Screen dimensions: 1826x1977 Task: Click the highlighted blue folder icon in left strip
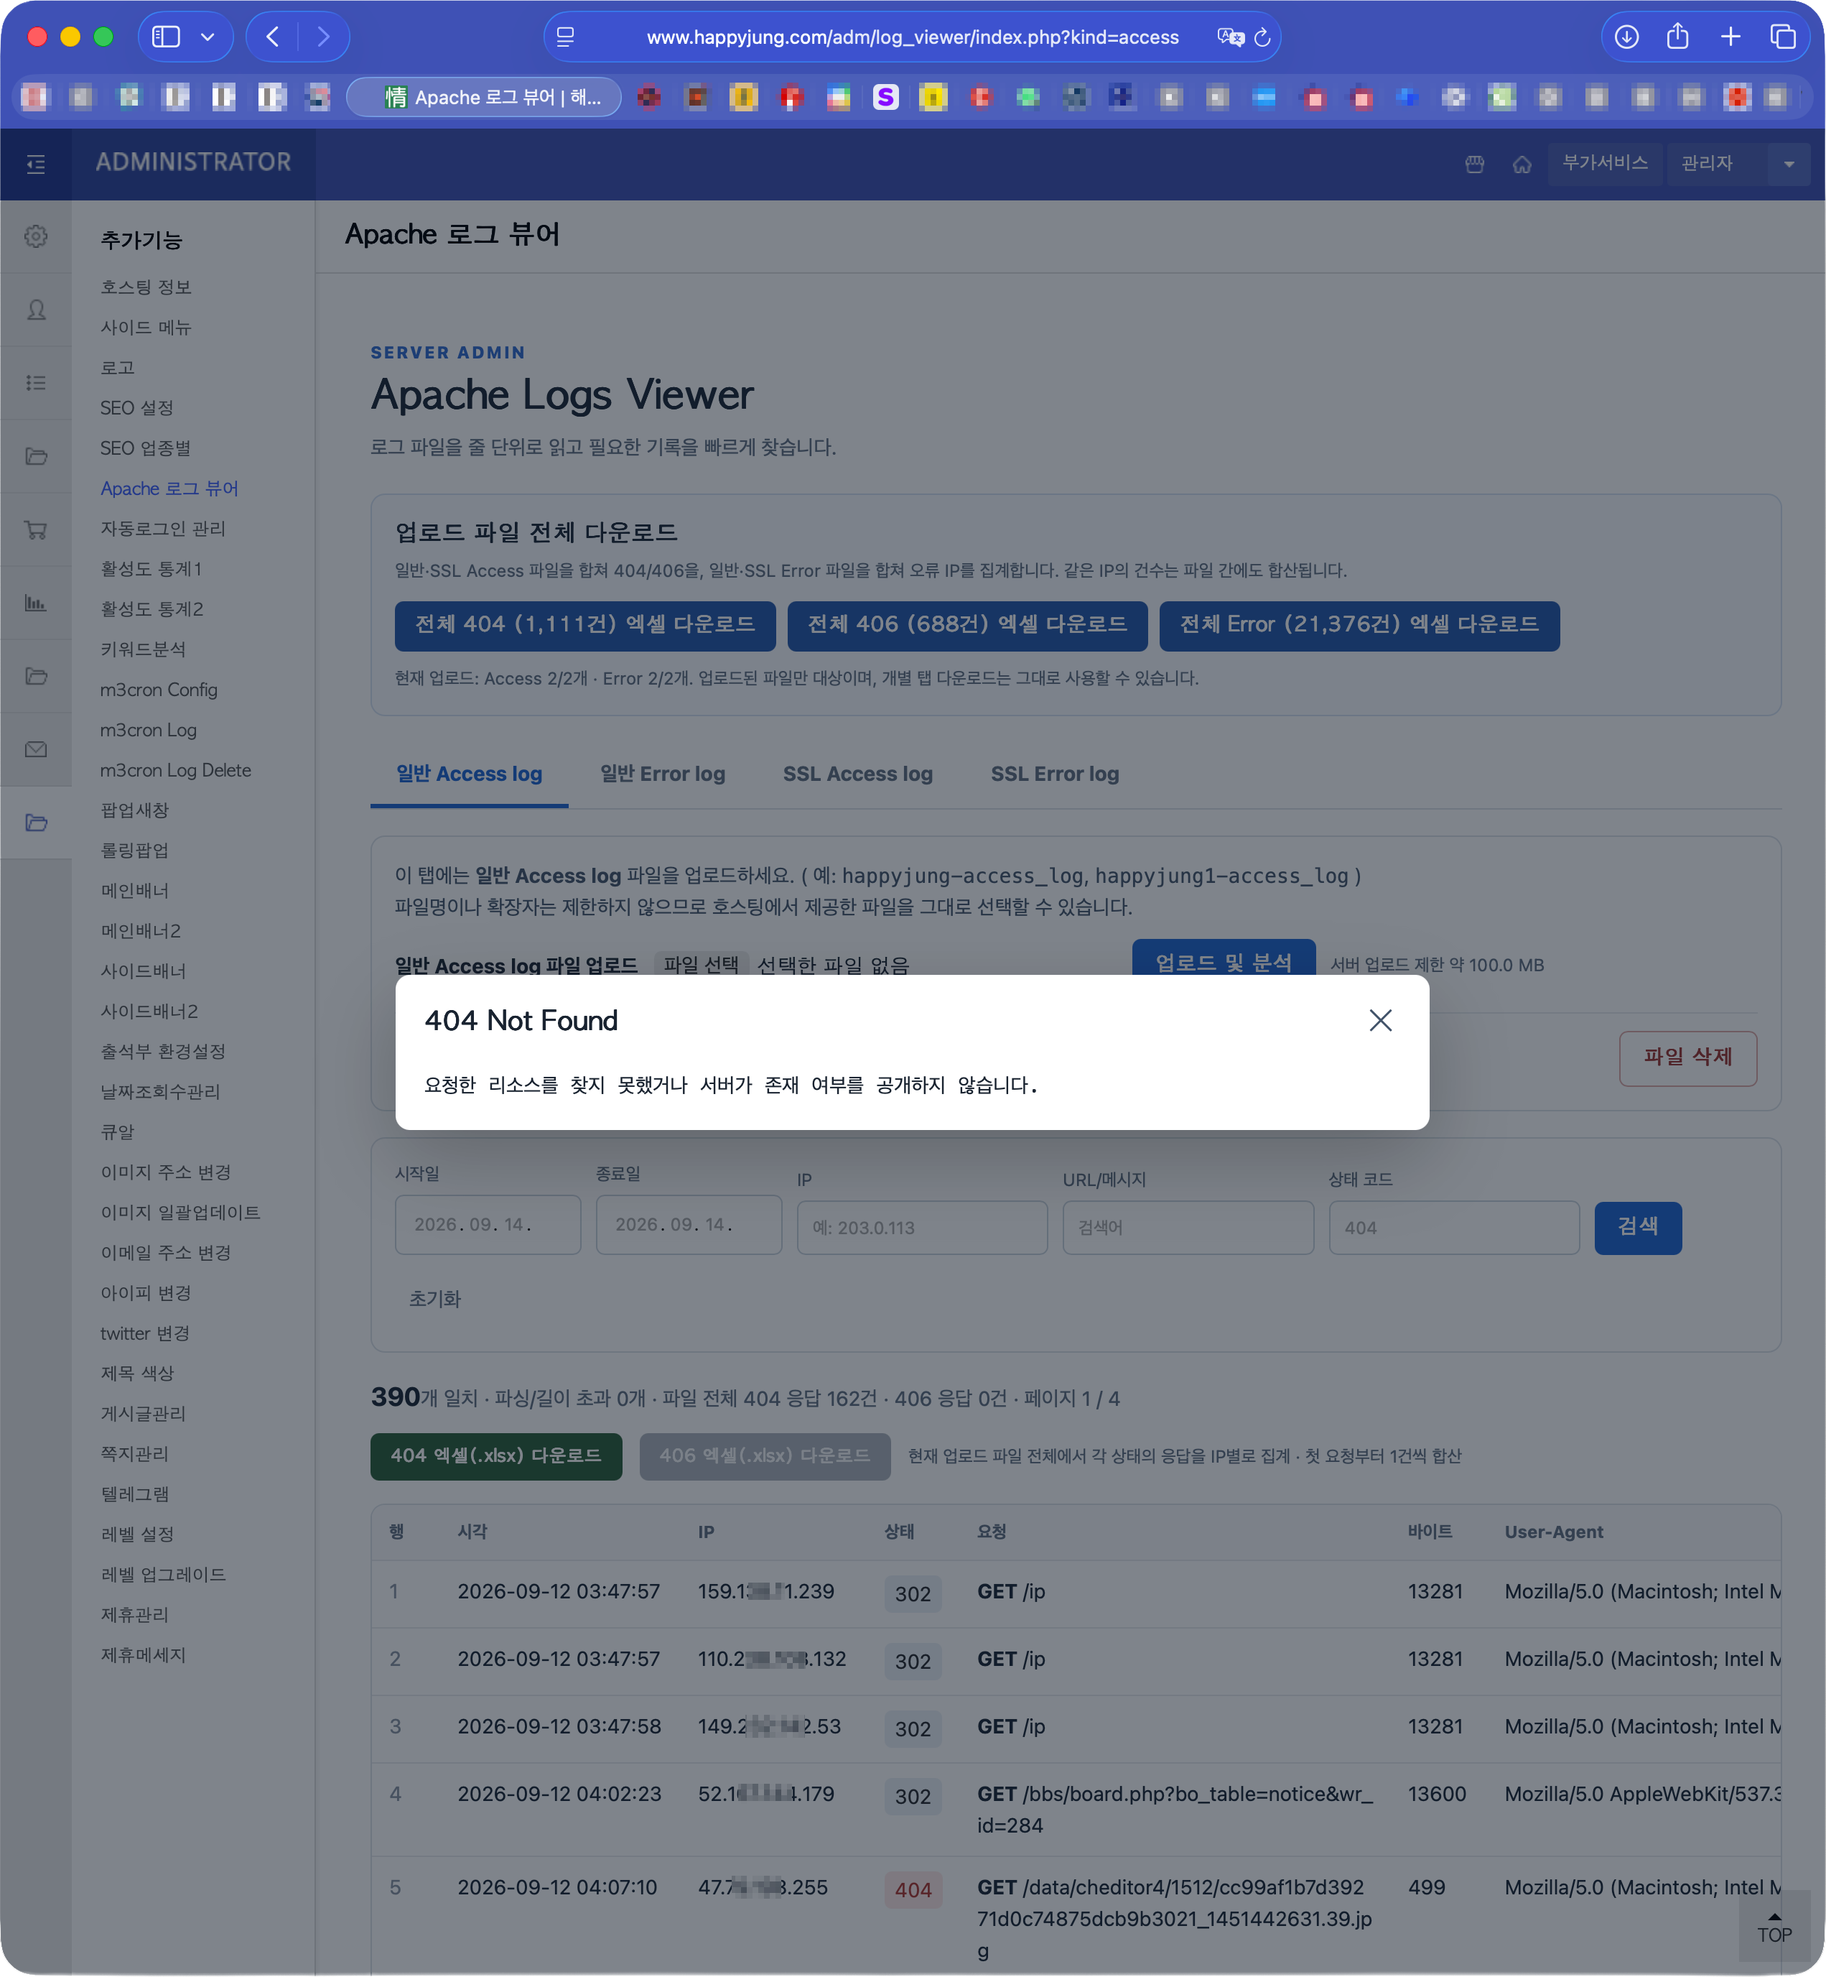[x=36, y=823]
